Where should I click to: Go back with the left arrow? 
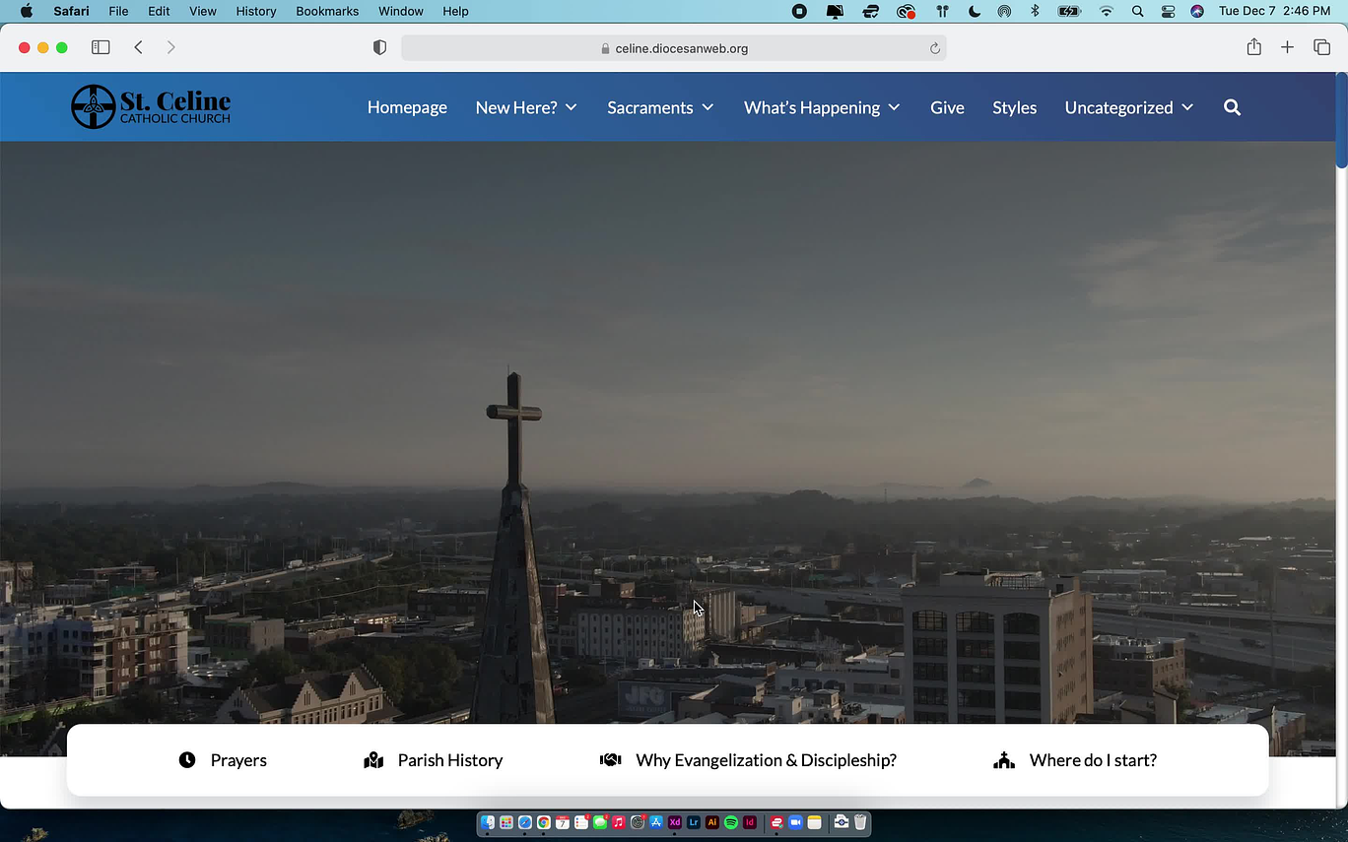coord(139,47)
